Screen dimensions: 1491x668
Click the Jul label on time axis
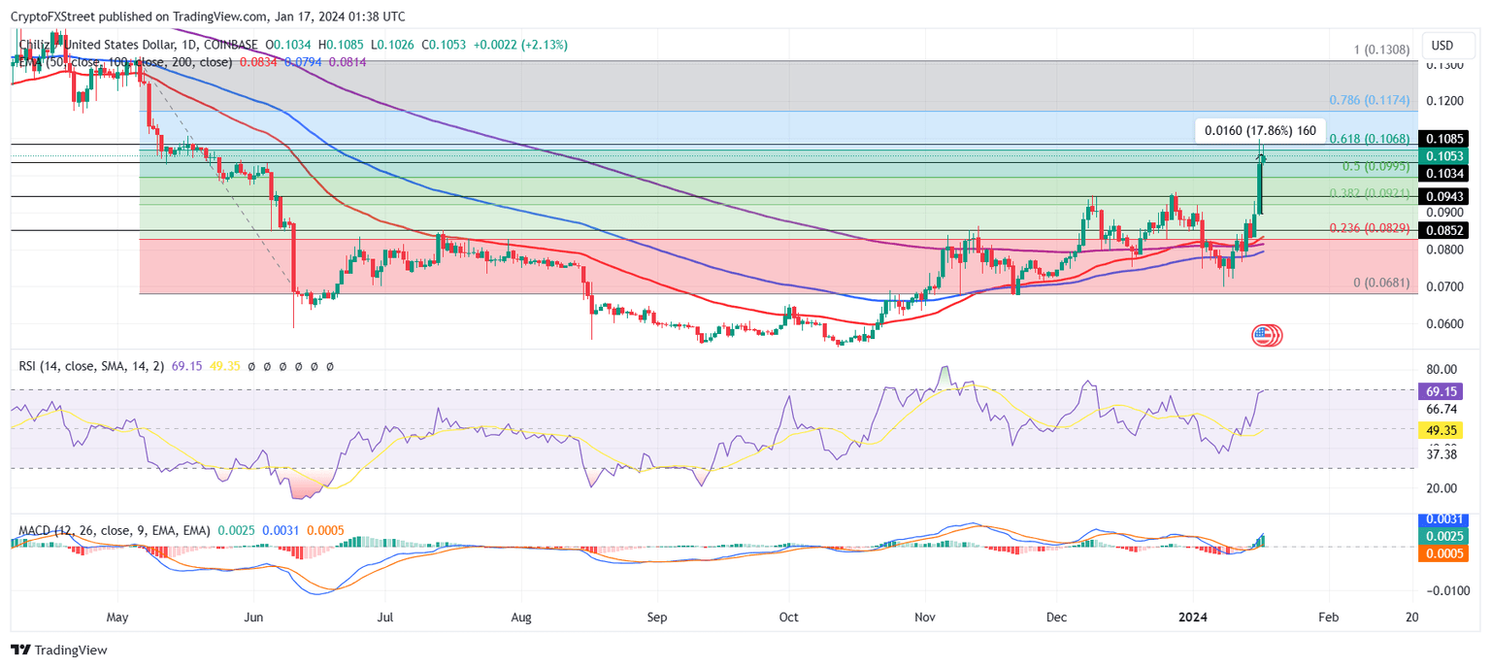(x=383, y=618)
